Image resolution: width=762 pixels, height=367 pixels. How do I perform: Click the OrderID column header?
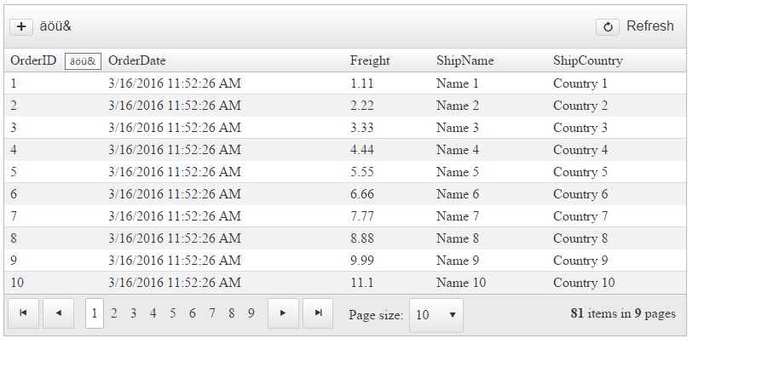33,60
